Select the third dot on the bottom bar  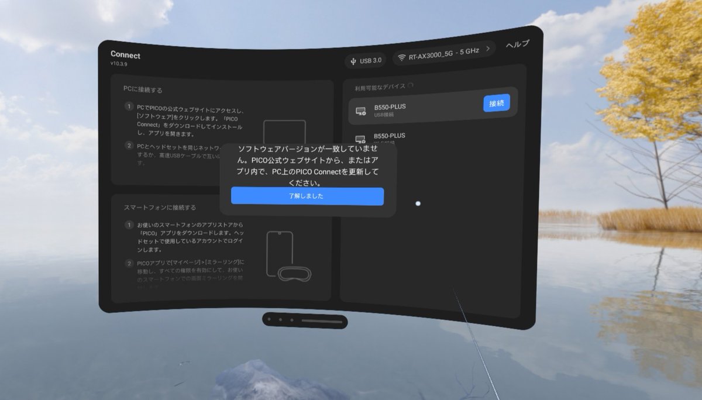pos(291,320)
